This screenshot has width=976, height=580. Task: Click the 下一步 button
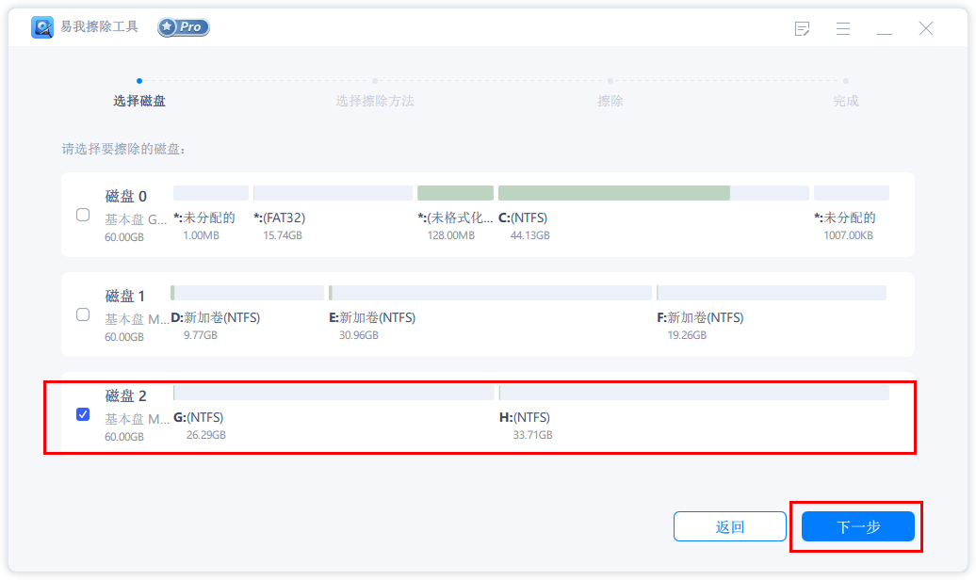click(857, 526)
